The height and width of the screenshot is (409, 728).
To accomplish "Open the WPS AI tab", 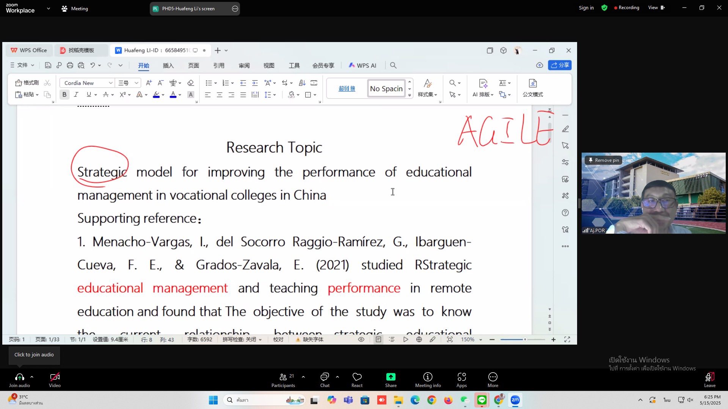I will [x=362, y=66].
